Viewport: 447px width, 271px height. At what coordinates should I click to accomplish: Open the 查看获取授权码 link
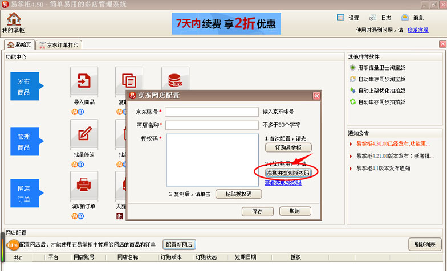click(283, 183)
